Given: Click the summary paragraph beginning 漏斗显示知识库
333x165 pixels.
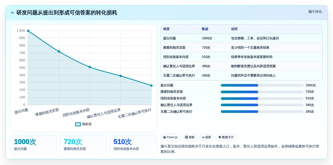Looking at the screenshot, I should coord(240,149).
